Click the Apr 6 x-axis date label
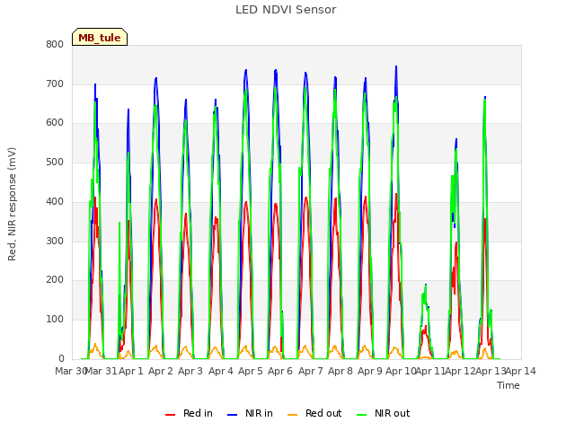Screen dimensions: 575x431 280,371
